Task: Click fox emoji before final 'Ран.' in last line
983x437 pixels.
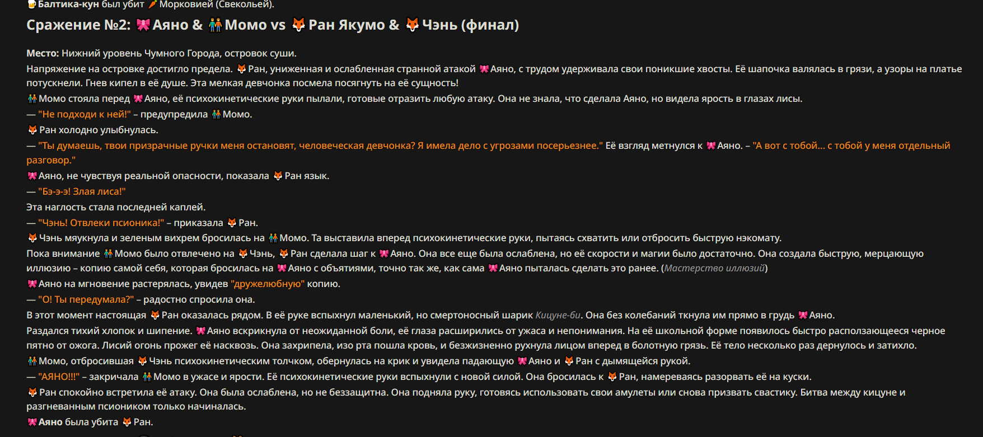Action: click(127, 422)
